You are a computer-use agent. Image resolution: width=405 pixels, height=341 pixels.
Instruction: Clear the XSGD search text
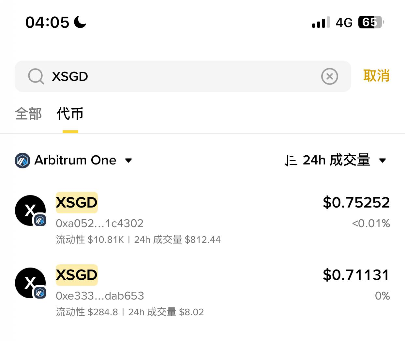[x=329, y=76]
